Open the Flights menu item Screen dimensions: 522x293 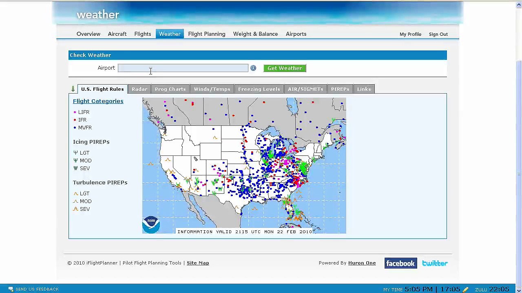point(143,34)
